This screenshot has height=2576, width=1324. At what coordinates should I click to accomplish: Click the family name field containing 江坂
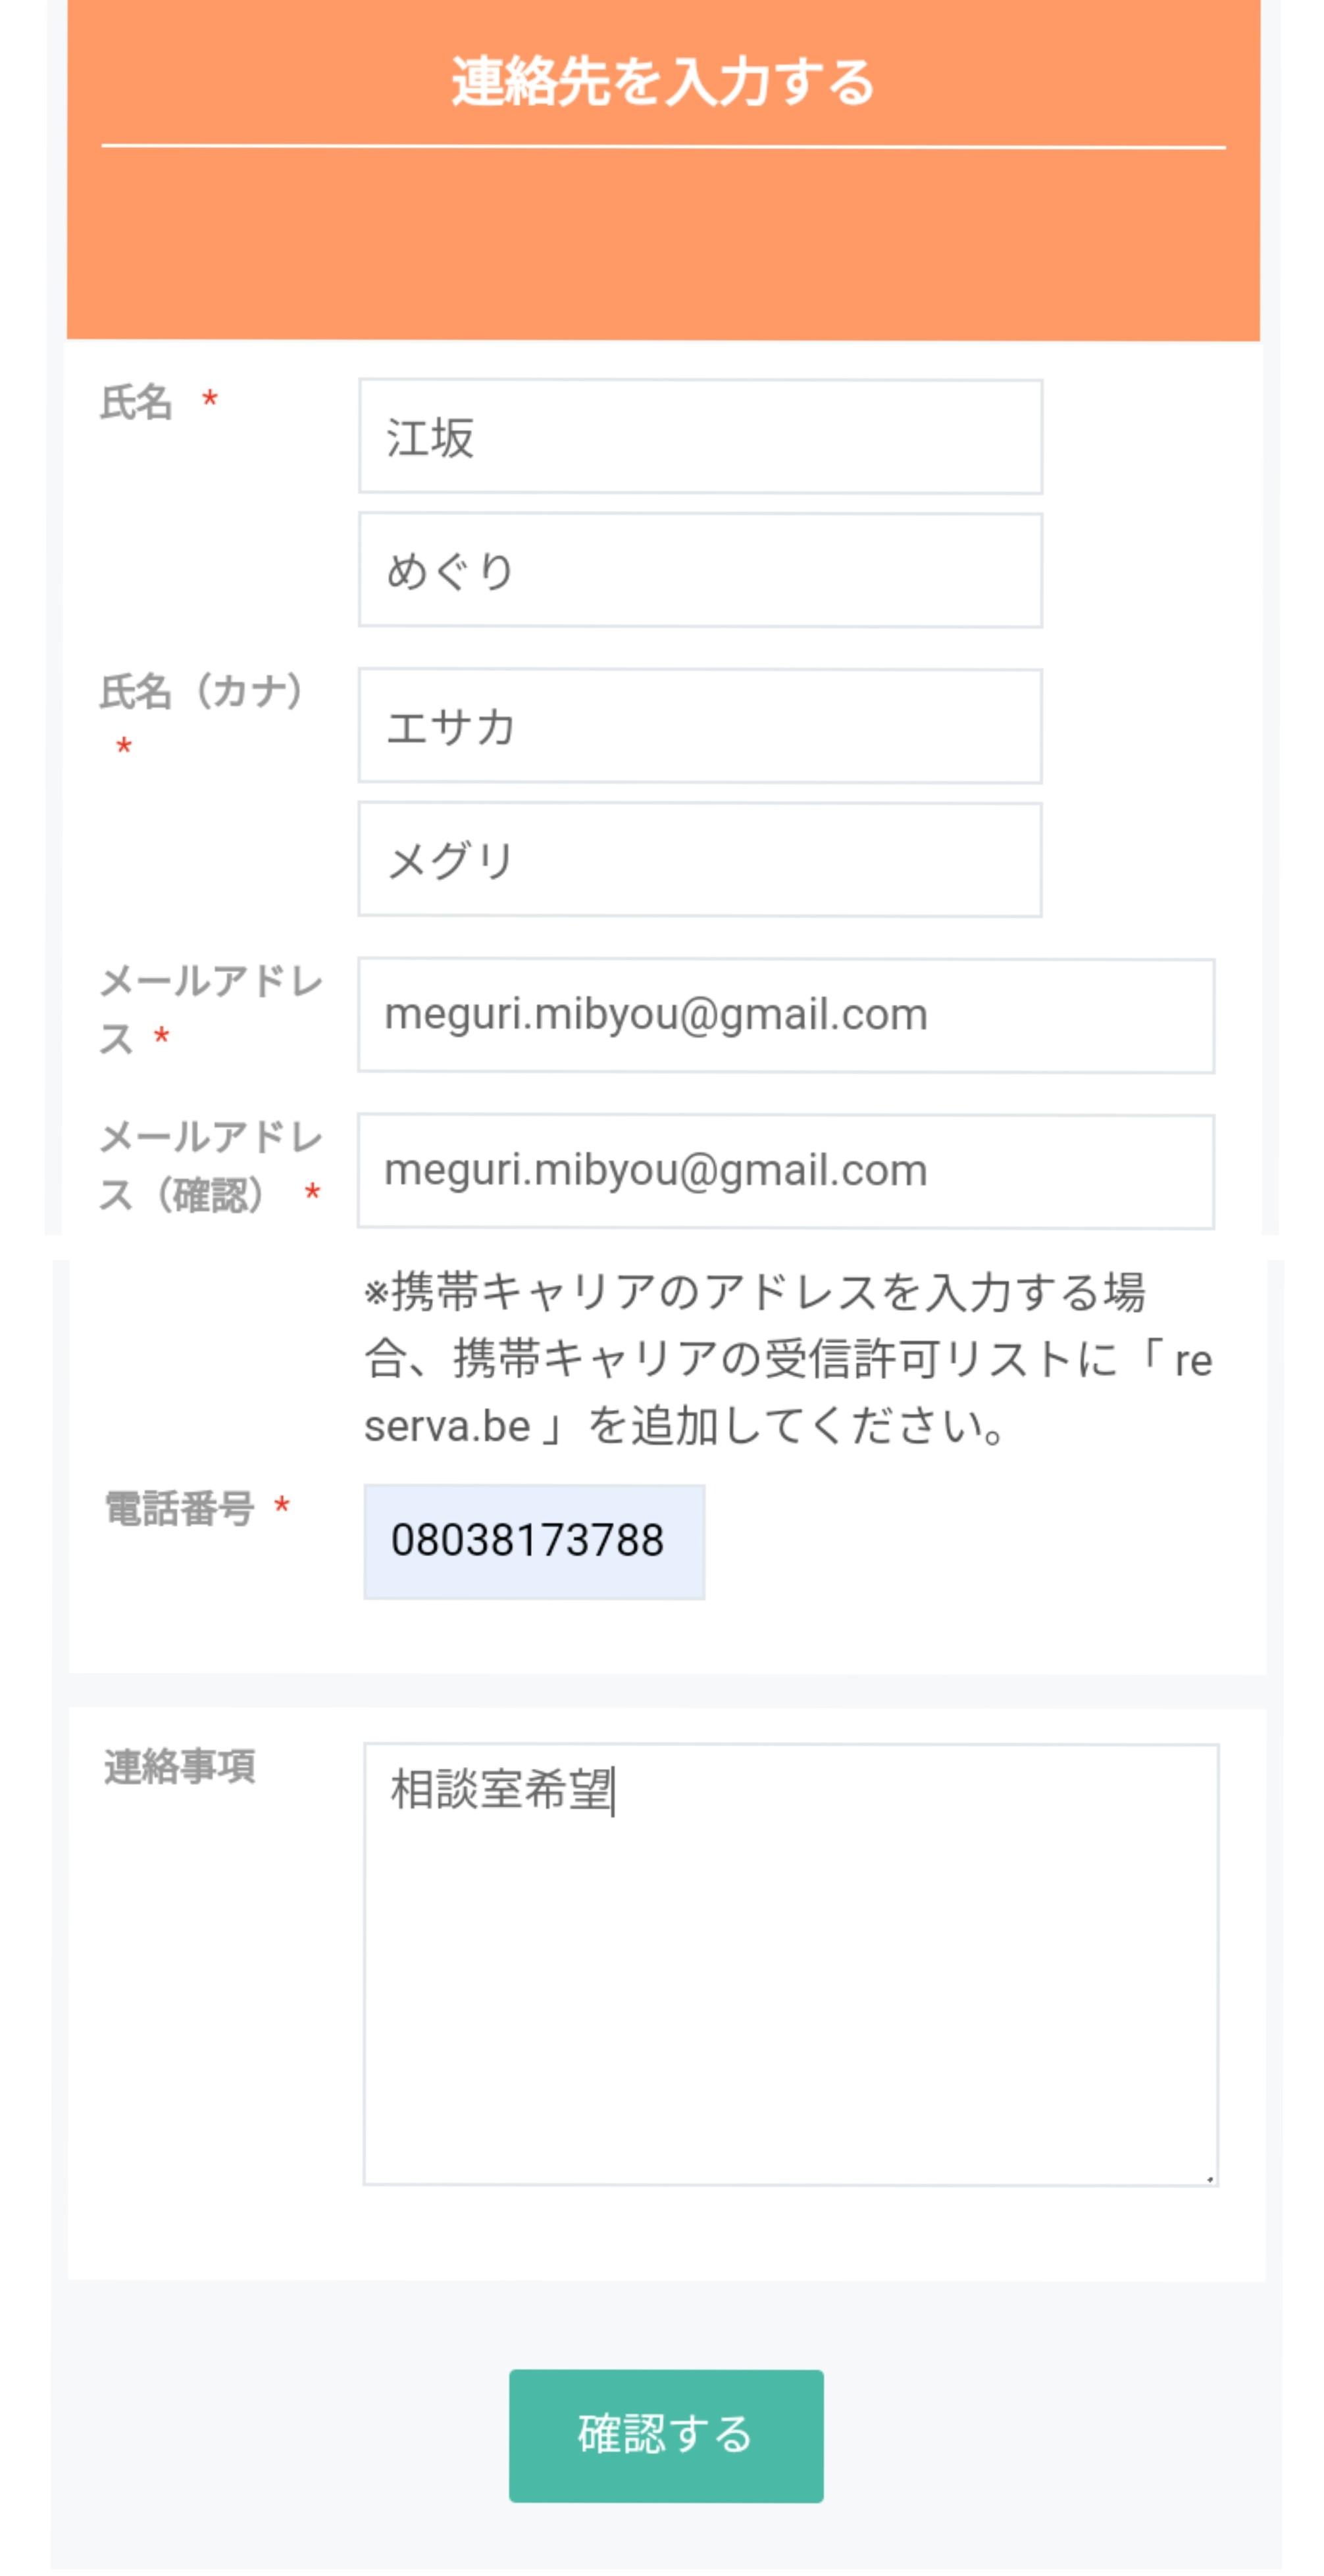(x=700, y=437)
